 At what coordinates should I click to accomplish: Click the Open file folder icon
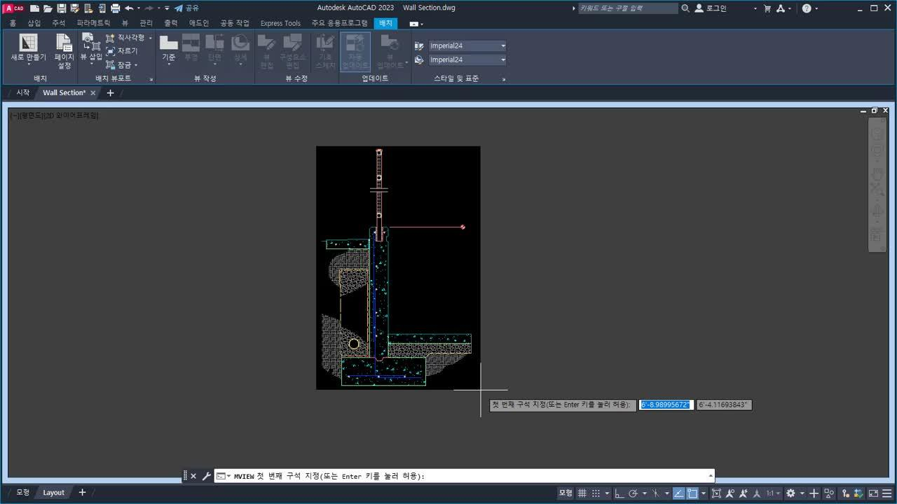point(48,8)
